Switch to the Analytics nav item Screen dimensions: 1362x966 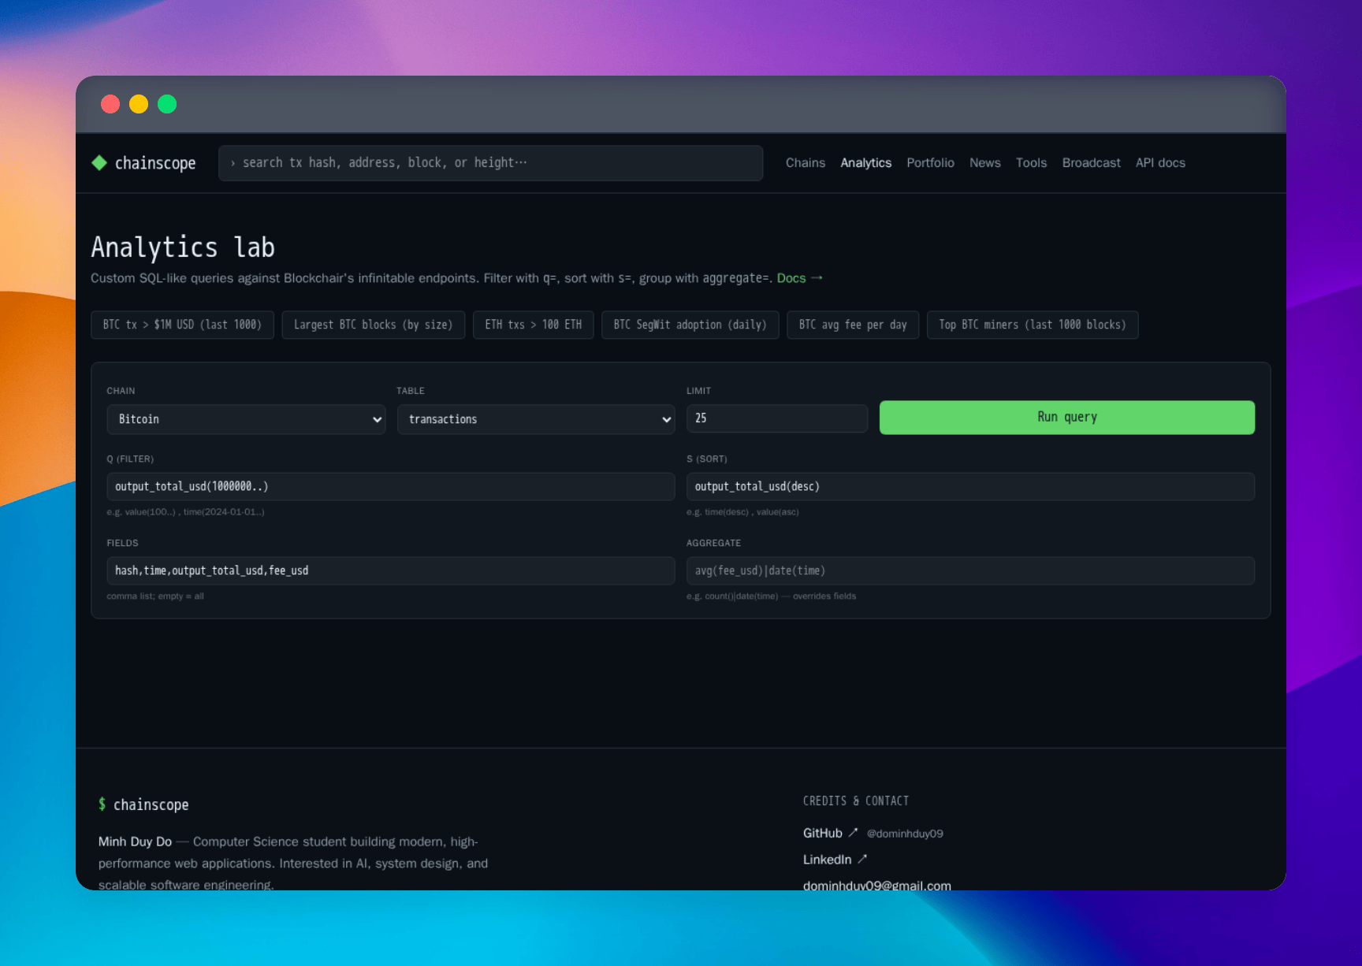865,163
